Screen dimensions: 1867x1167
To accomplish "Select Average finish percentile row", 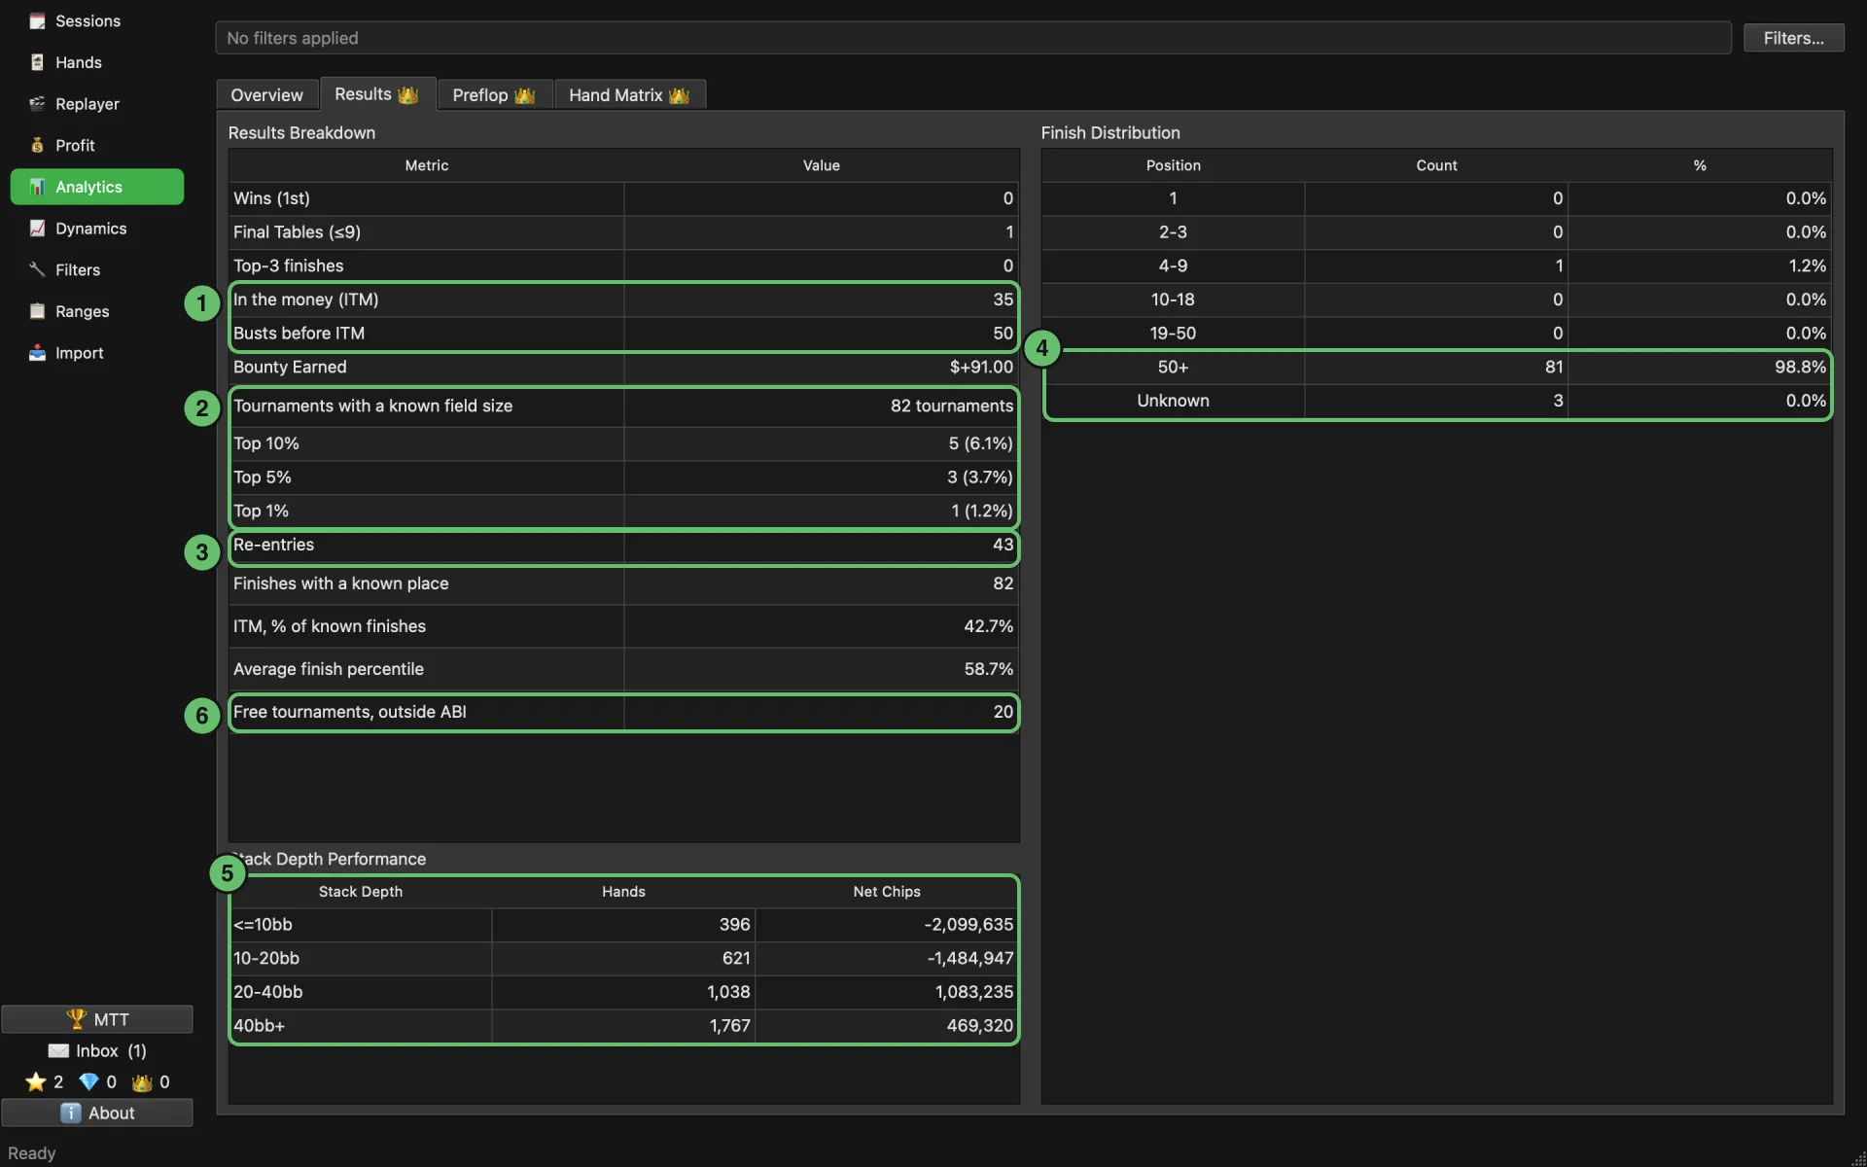I will click(x=623, y=669).
